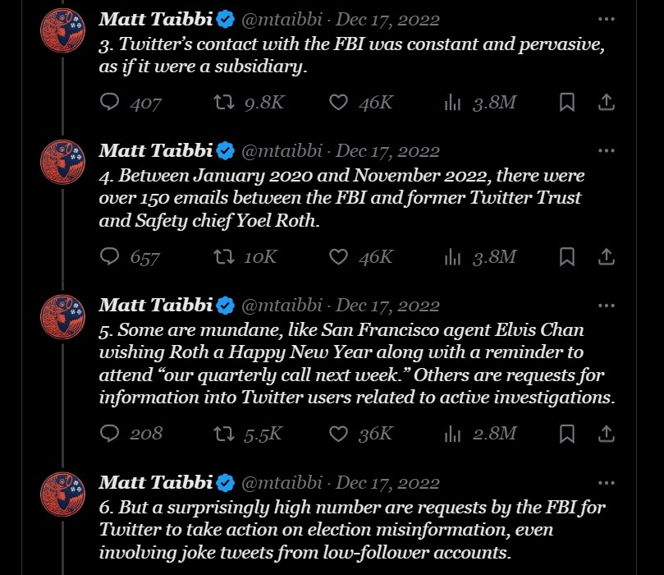Open more options for tweet 4

(x=606, y=151)
